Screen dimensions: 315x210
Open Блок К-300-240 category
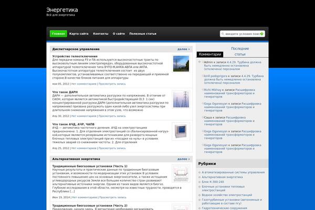tap(213, 182)
